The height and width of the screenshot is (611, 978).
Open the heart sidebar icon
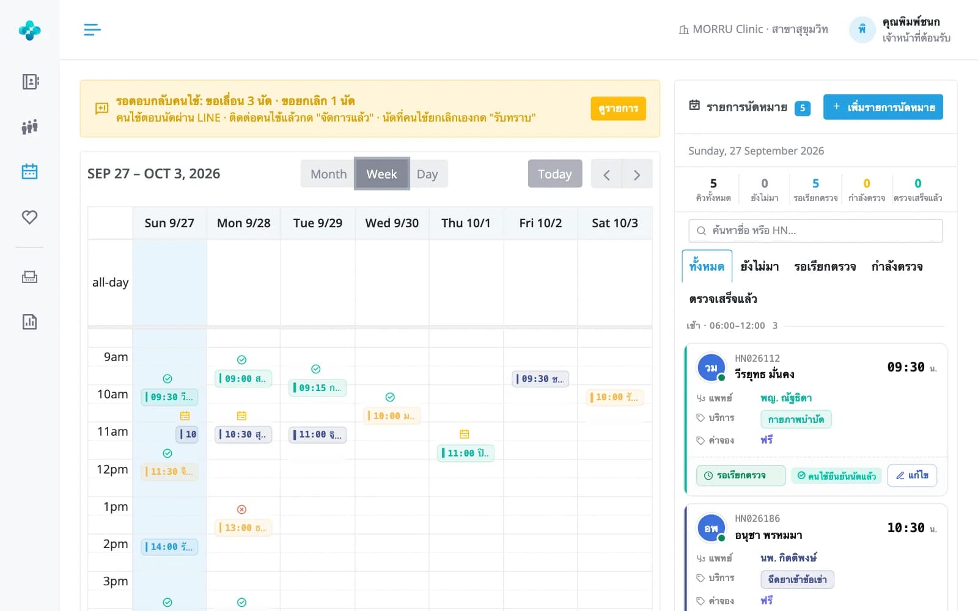click(29, 217)
